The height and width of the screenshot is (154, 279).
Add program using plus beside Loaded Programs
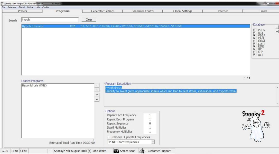(97, 90)
